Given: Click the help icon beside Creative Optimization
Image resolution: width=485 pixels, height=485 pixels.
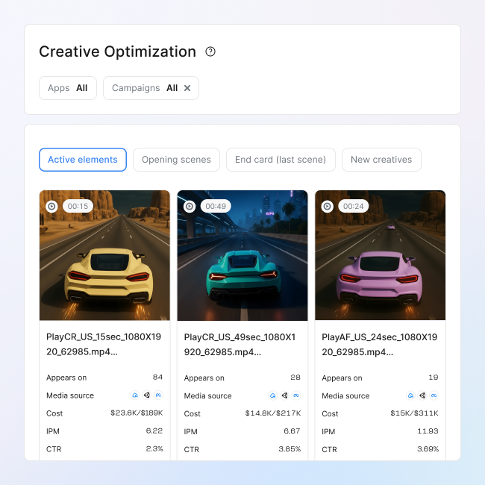Looking at the screenshot, I should 210,51.
